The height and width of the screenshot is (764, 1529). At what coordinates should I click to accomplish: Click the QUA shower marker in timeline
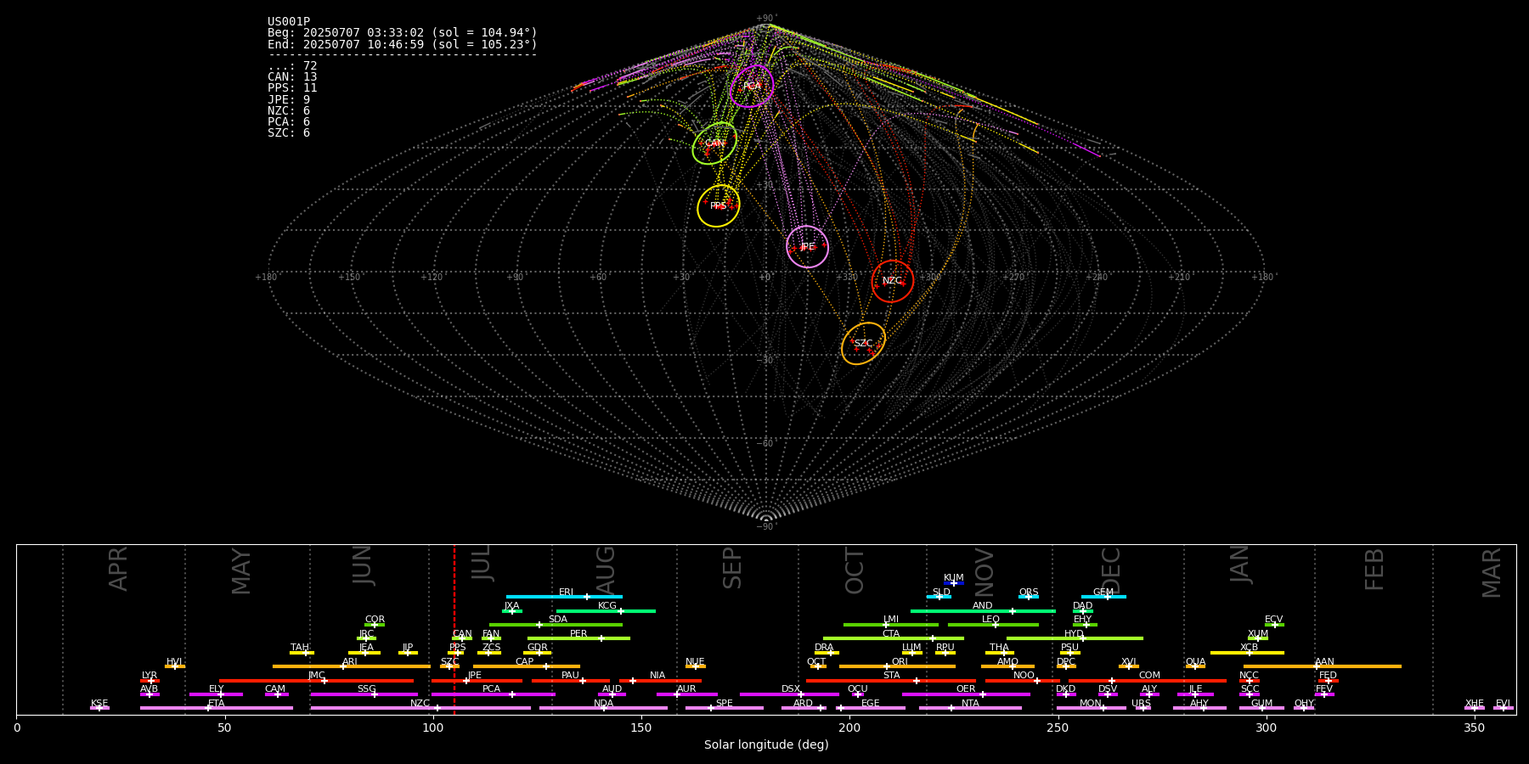[x=1195, y=666]
